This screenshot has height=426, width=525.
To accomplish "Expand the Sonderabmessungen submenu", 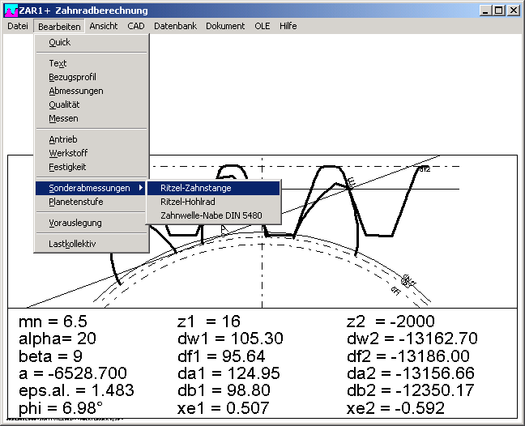I will pyautogui.click(x=91, y=188).
